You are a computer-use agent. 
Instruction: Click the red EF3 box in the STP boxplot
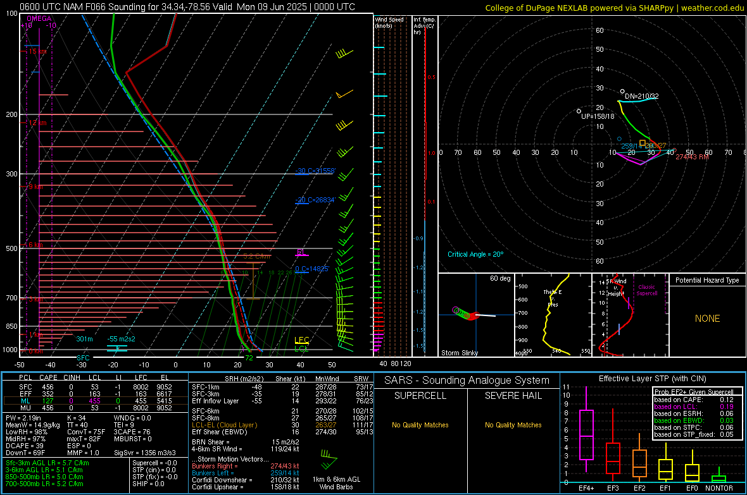(613, 458)
